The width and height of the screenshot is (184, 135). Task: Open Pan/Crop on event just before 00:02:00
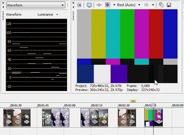pos(57,117)
